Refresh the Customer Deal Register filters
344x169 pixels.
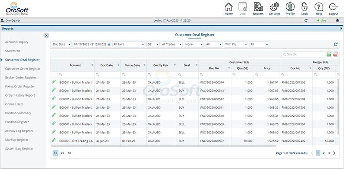pos(335,44)
